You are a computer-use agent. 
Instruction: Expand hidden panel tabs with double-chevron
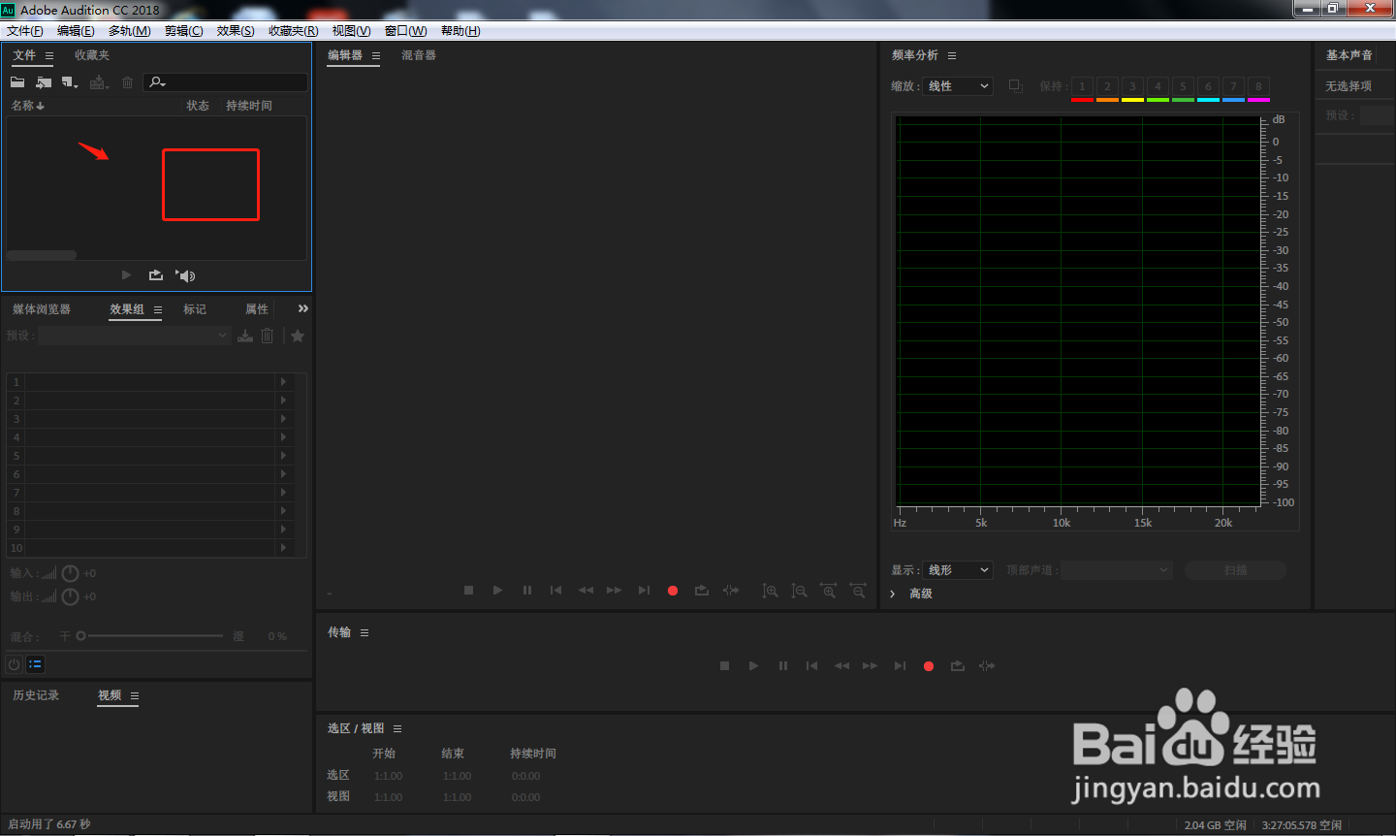[x=302, y=308]
